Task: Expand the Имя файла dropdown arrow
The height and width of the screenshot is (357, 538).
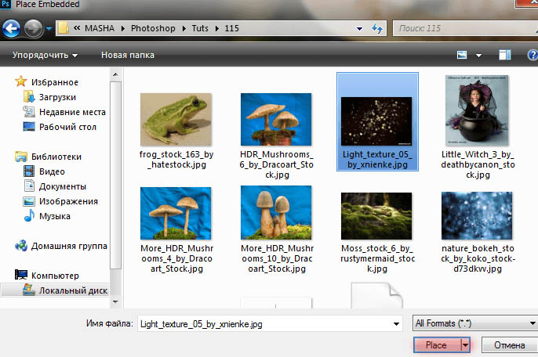Action: (396, 324)
